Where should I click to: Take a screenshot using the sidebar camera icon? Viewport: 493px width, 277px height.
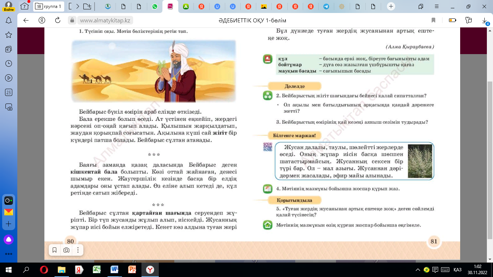point(9,107)
